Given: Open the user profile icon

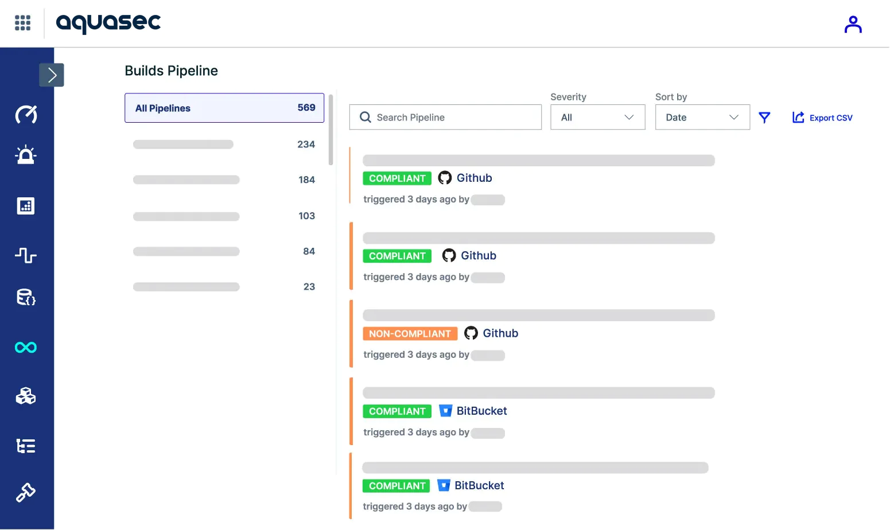Looking at the screenshot, I should point(853,24).
